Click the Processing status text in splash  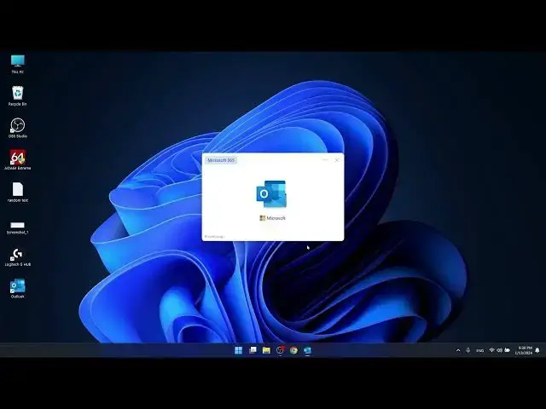tap(214, 237)
